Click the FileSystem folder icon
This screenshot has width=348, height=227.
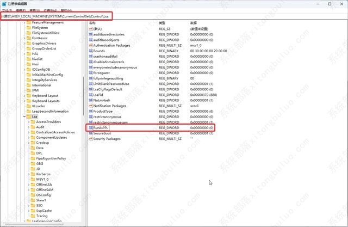(x=29, y=28)
